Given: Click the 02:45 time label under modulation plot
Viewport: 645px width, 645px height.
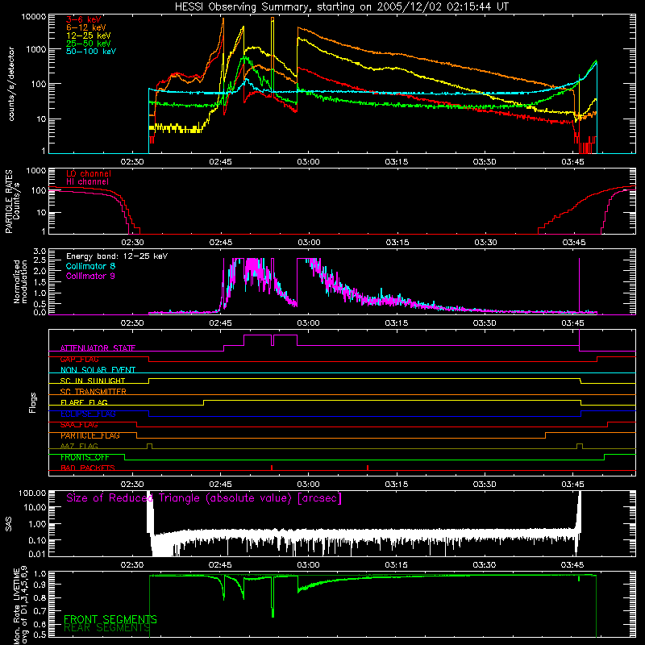Looking at the screenshot, I should [x=220, y=323].
